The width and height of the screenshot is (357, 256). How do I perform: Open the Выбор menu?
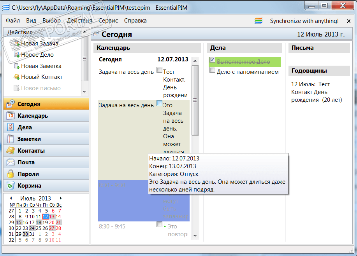(x=52, y=21)
